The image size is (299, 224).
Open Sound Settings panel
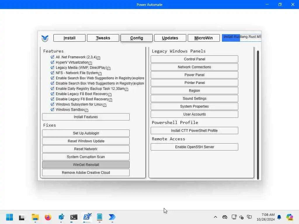pyautogui.click(x=194, y=99)
